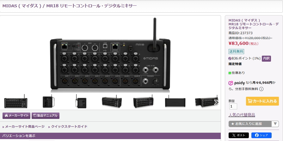This screenshot has width=283, height=141.
Task: Click the sidebar MIDAS ( マイダス ) product name
Action: [244, 20]
